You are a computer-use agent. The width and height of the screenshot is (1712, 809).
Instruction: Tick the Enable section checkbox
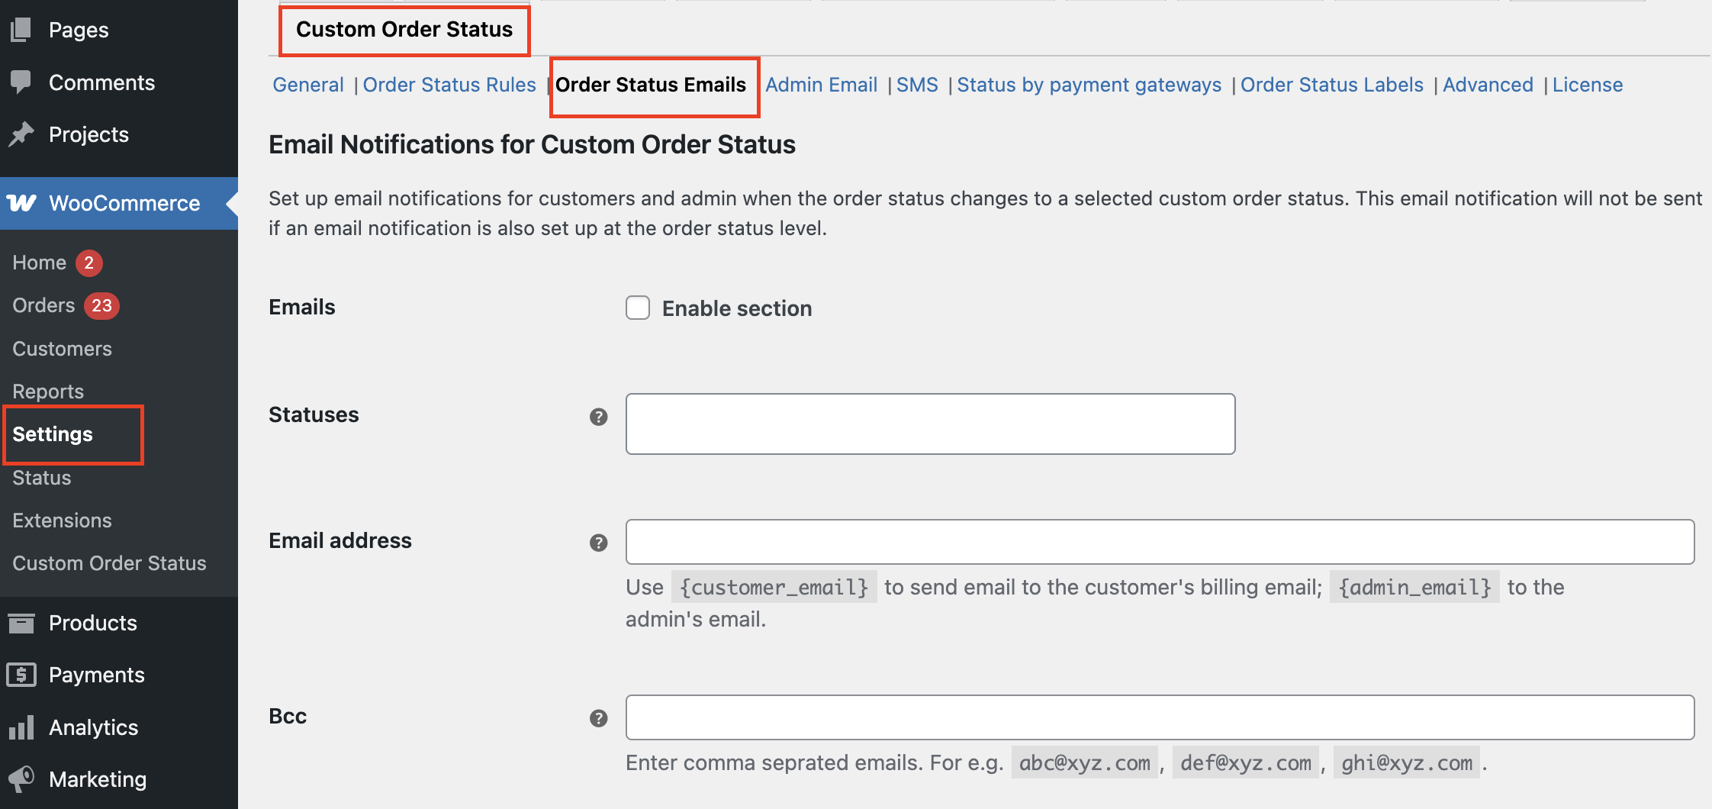[638, 308]
